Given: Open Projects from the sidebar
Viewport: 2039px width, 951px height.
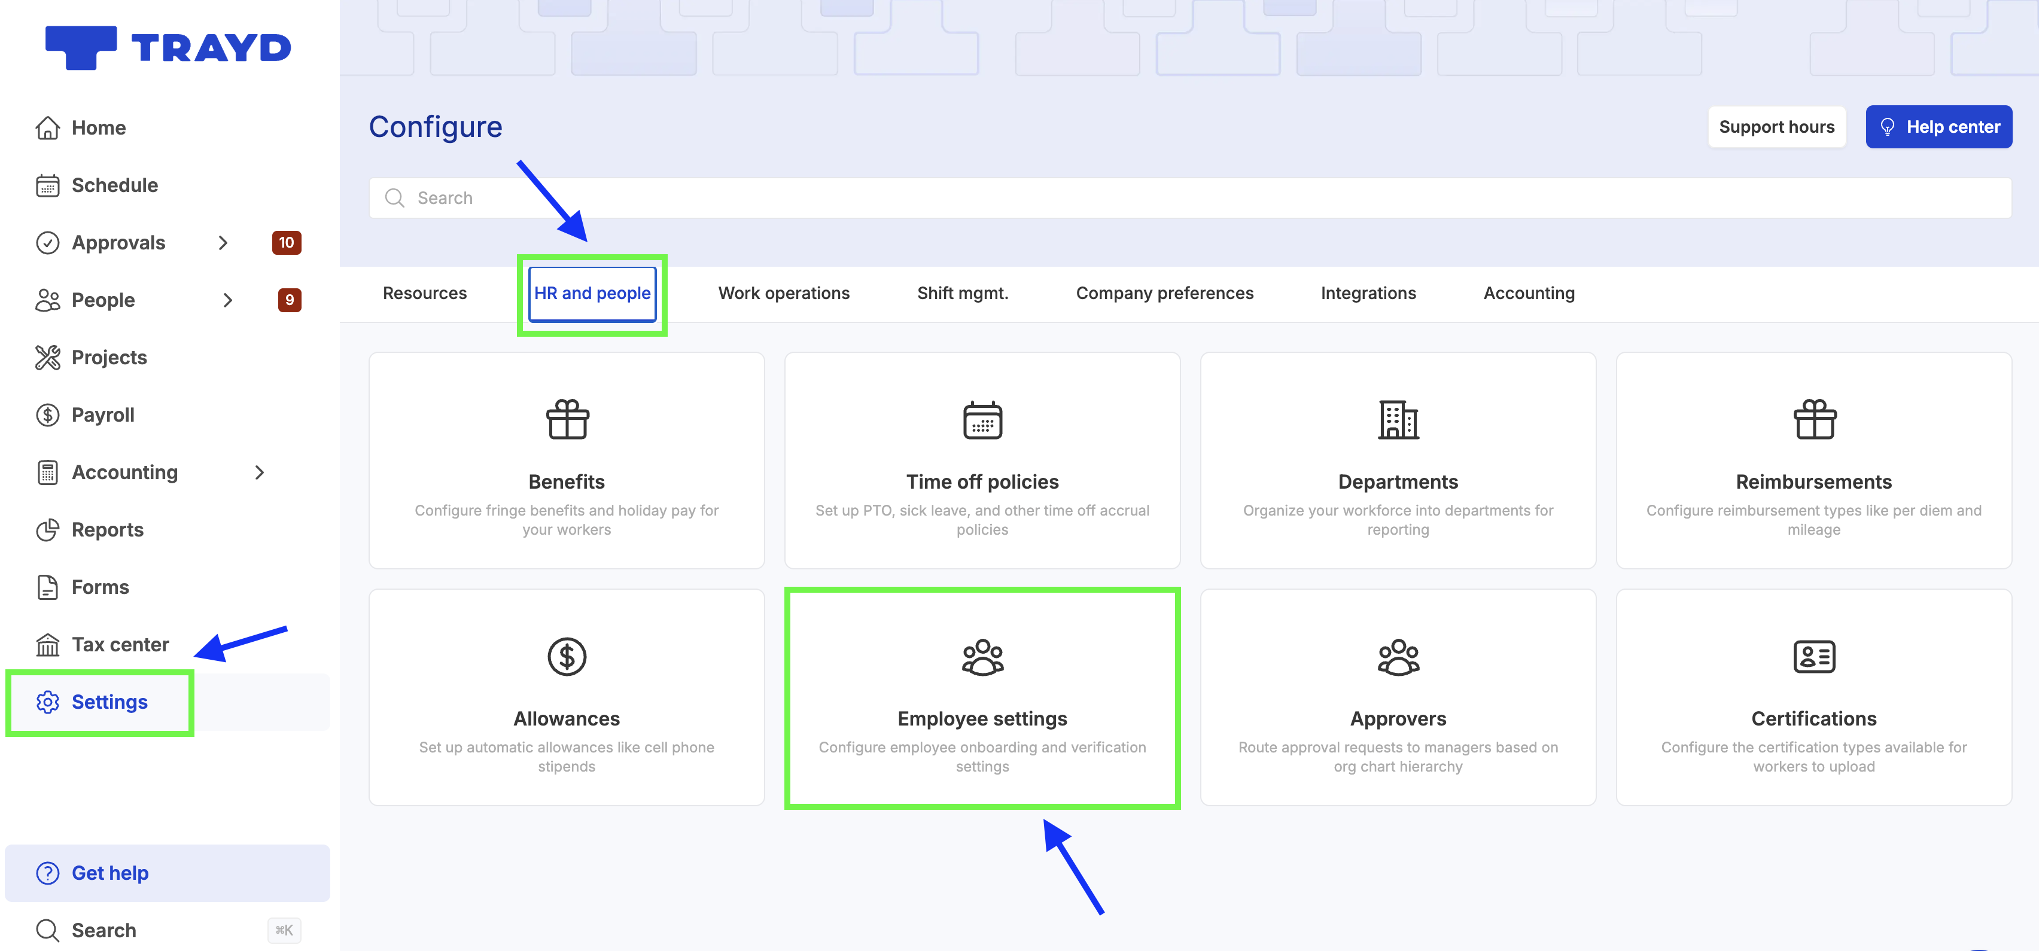Looking at the screenshot, I should click(109, 358).
